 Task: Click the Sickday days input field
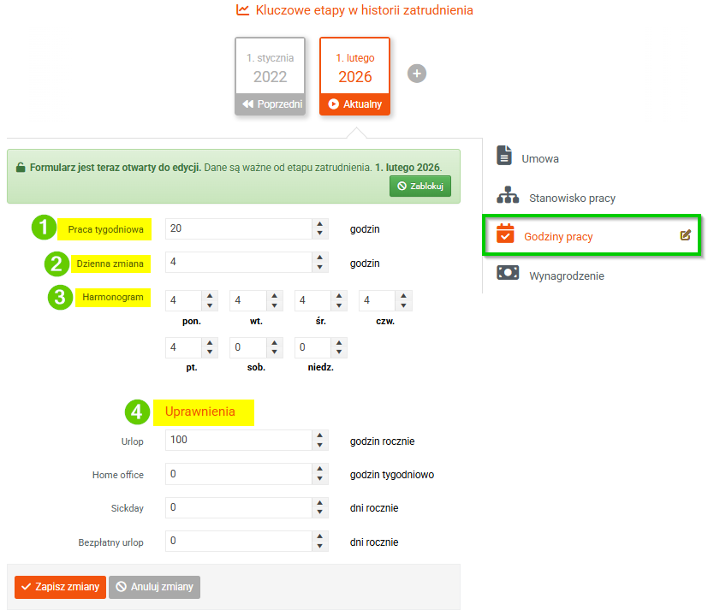(x=238, y=507)
